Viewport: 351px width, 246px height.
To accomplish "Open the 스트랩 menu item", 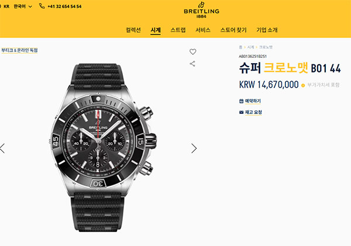I will point(178,30).
